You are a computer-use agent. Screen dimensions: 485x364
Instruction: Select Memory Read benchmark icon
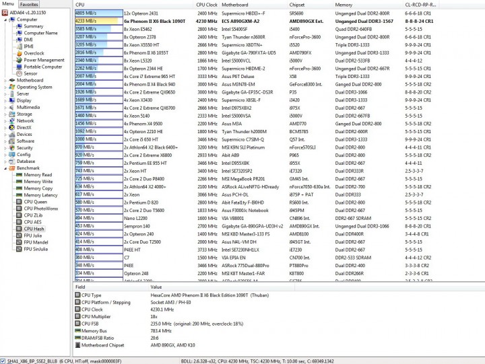click(x=19, y=175)
